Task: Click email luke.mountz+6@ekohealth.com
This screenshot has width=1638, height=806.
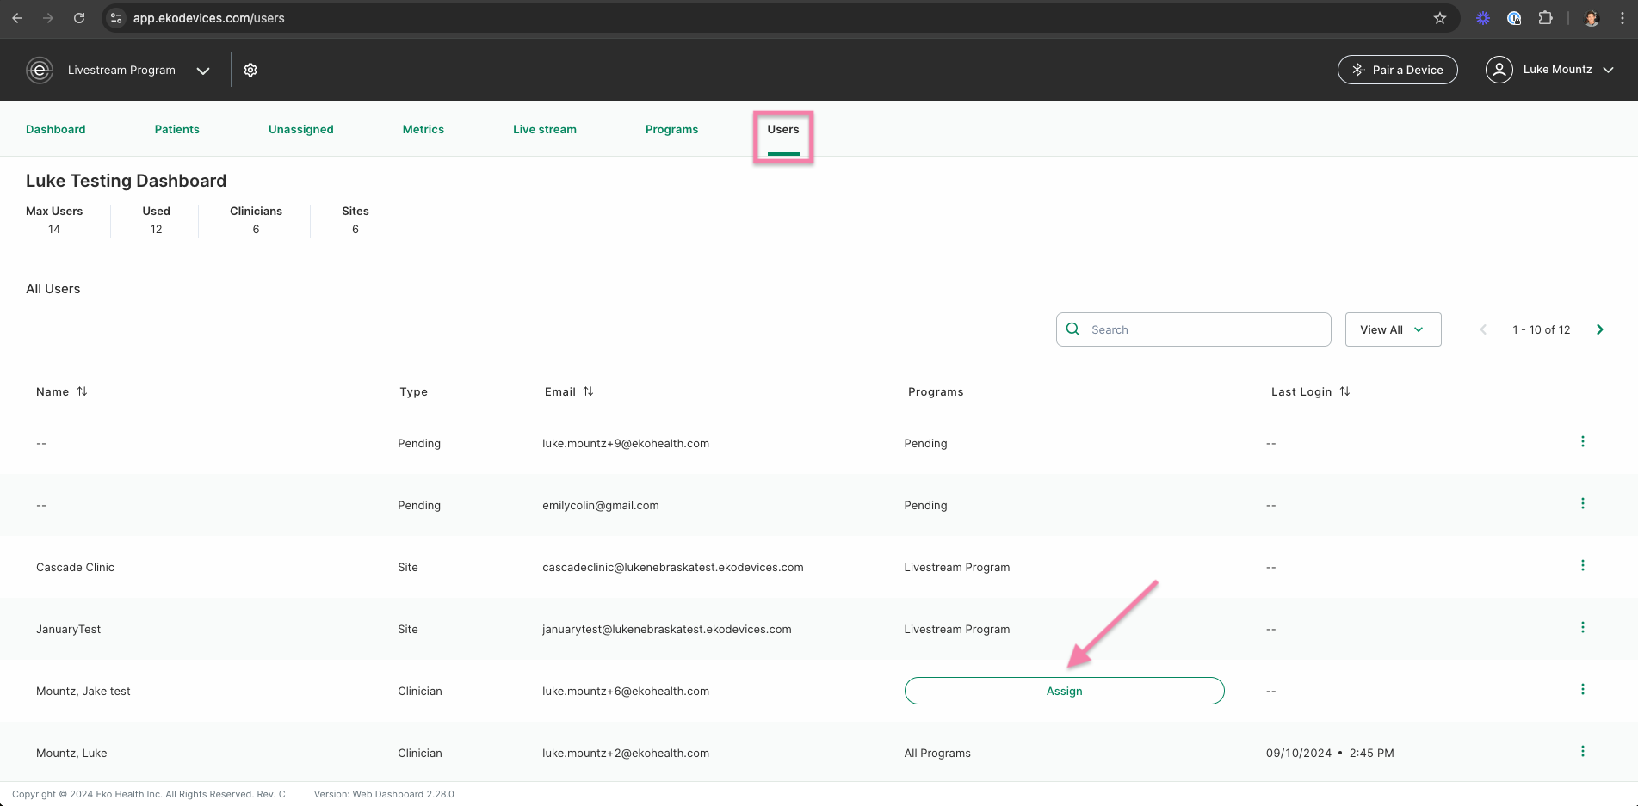Action: [626, 691]
